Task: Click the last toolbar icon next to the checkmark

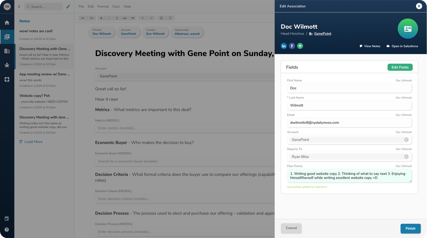Action: click(x=170, y=18)
